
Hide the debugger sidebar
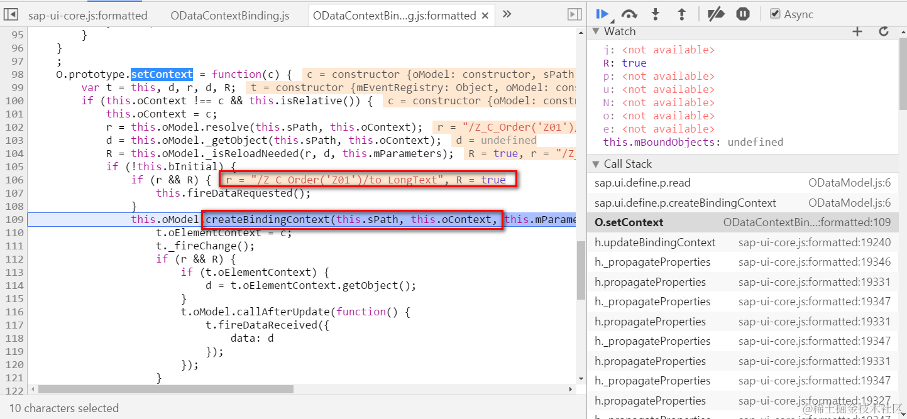[574, 14]
